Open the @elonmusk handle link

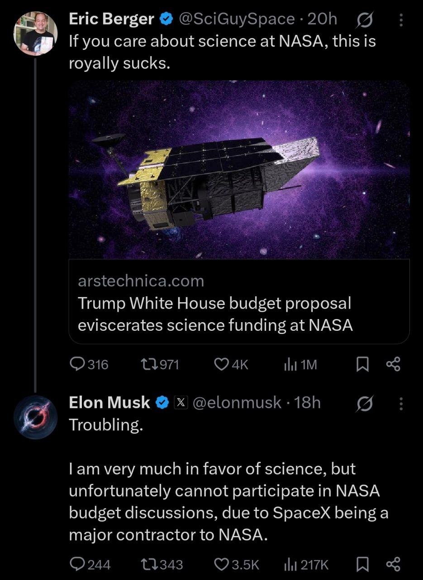(x=237, y=402)
